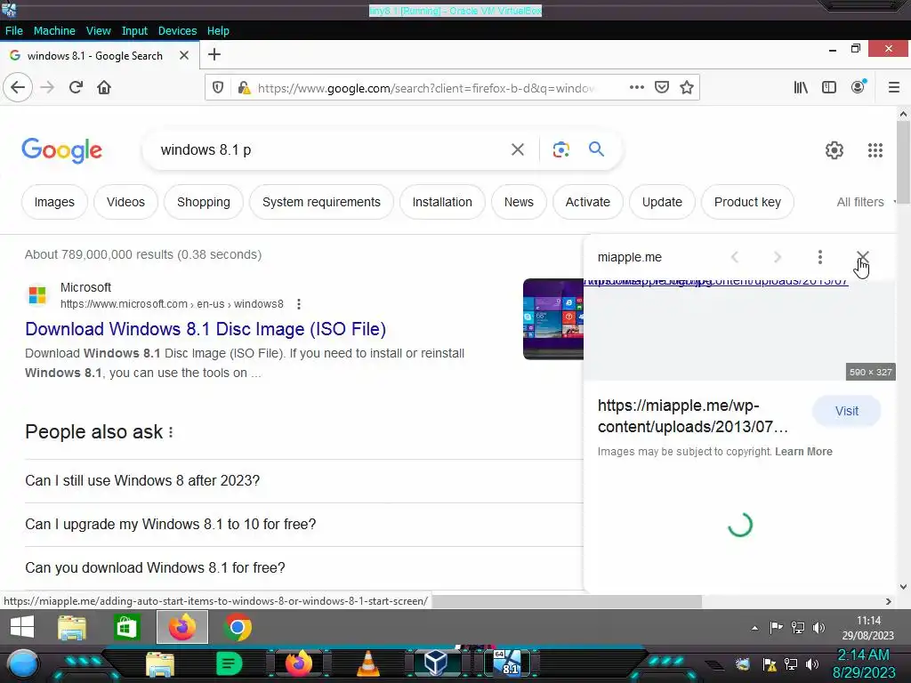The image size is (911, 683).
Task: Open the page actions three-dot menu in URL bar
Action: click(x=637, y=87)
